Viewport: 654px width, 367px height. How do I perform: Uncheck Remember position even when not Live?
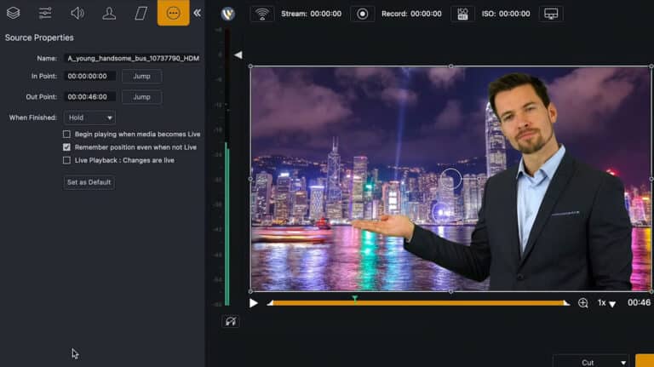66,147
